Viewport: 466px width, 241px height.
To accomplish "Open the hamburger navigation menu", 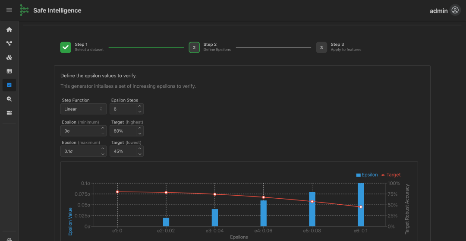I will pyautogui.click(x=9, y=10).
